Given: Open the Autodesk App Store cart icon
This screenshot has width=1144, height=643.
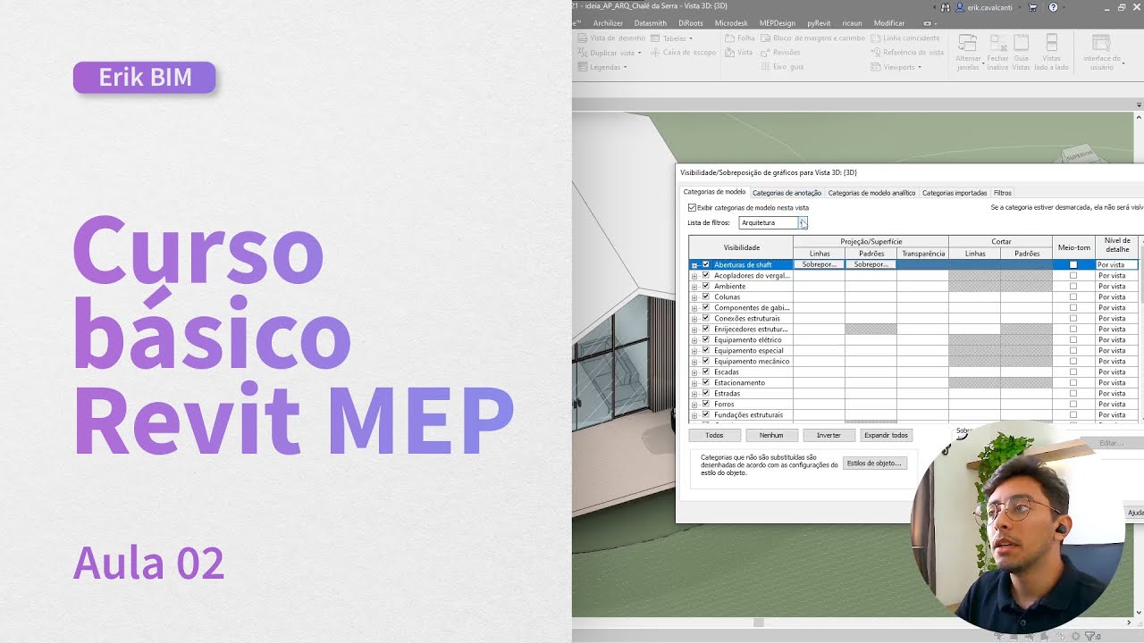Looking at the screenshot, I should coord(1033,7).
